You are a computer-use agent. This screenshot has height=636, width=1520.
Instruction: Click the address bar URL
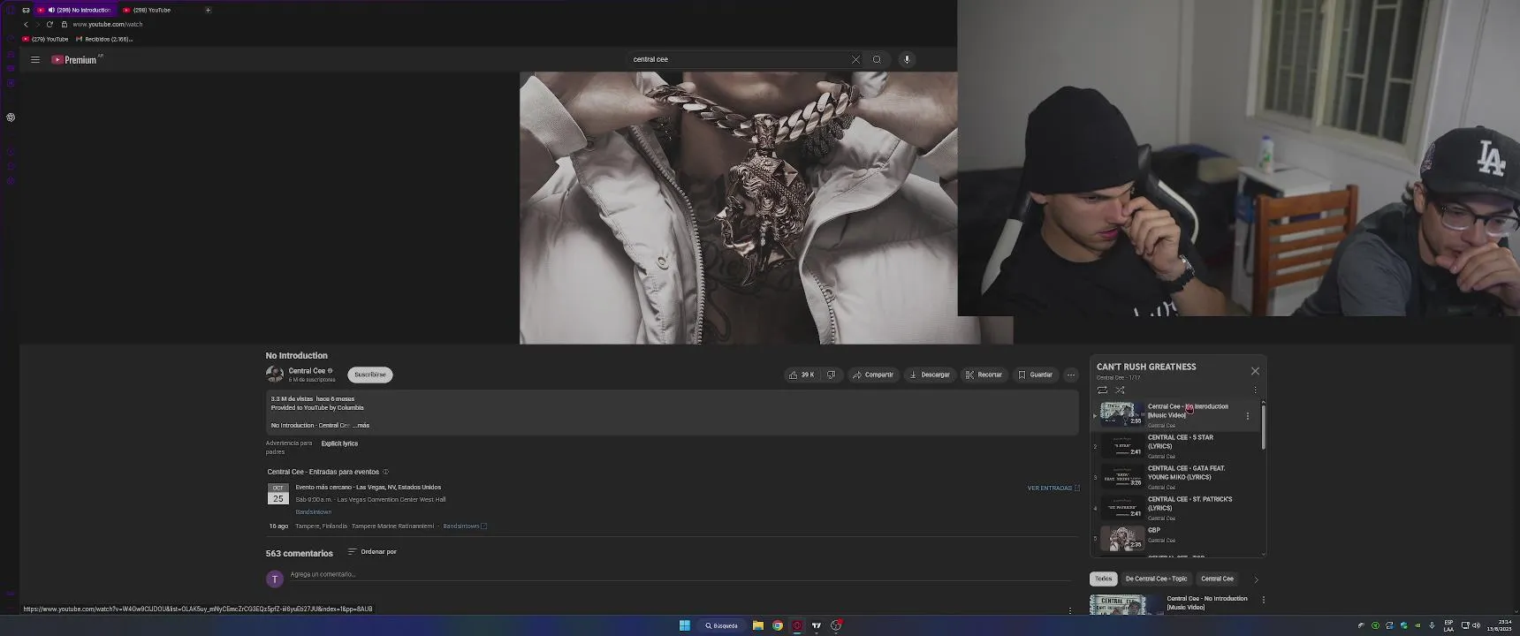pyautogui.click(x=108, y=25)
